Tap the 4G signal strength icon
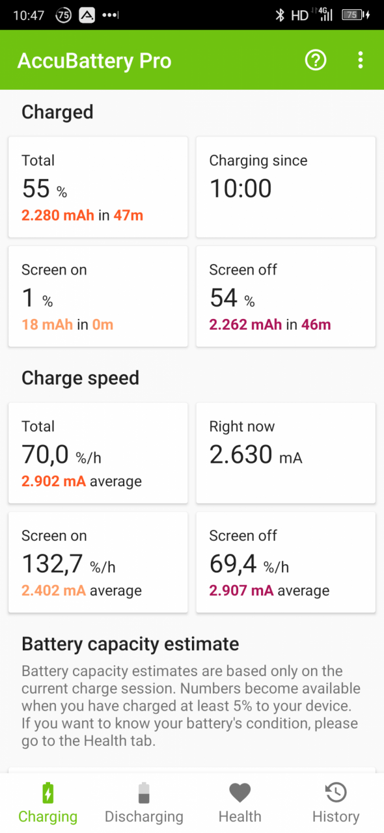 (325, 14)
